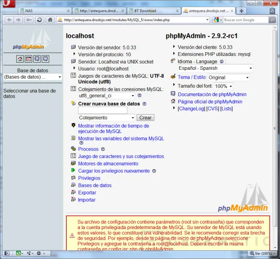Open the Español - Spanish language dropdown
This screenshot has width=280, height=259.
(x=216, y=68)
